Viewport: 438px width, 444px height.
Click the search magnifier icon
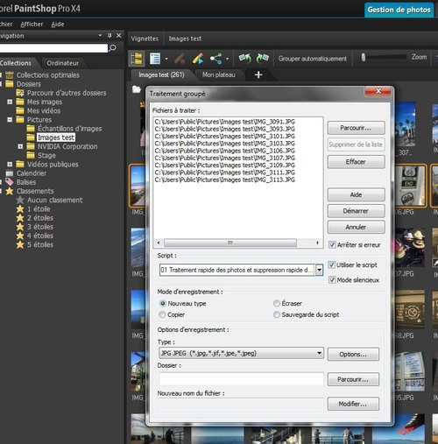point(112,47)
